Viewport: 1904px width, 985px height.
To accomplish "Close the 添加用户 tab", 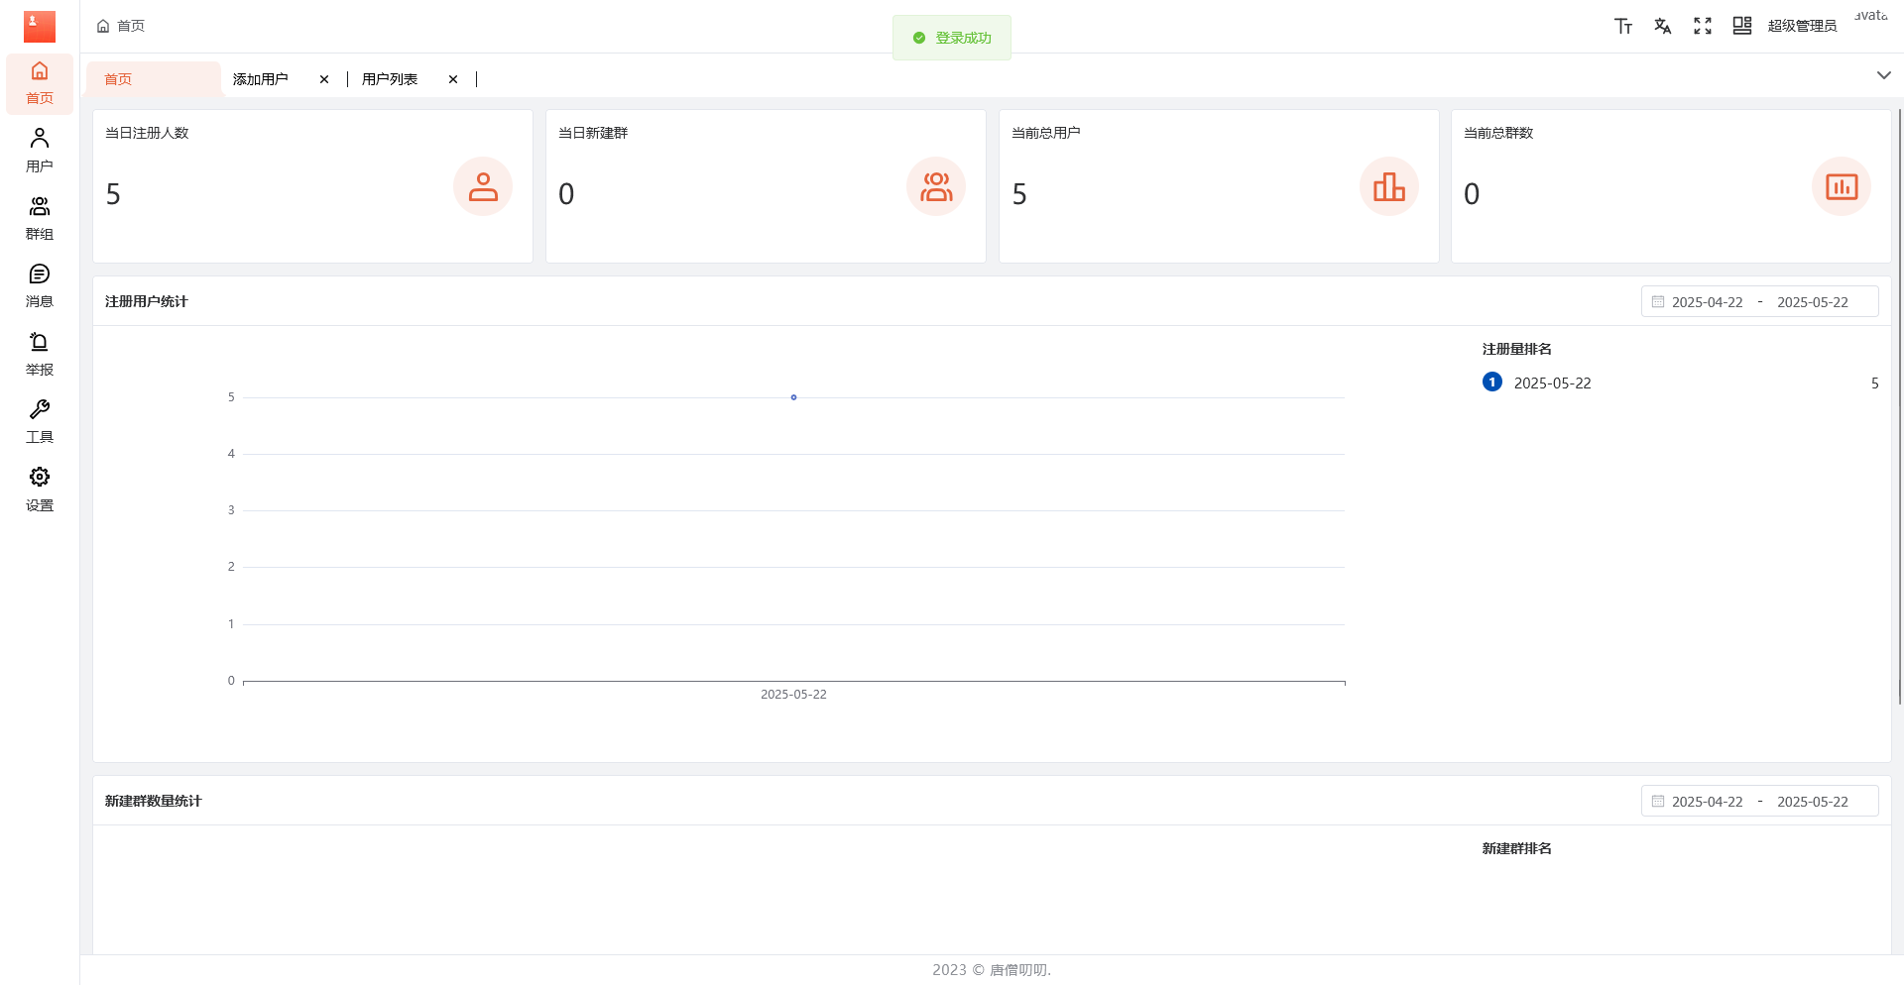I will point(324,79).
